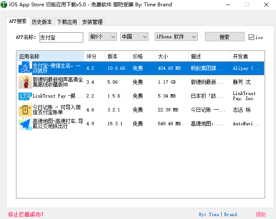Image resolution: width=276 pixels, height=219 pixels.
Task: Select 支付宝-便捷生活 row name
Action: pyautogui.click(x=57, y=68)
